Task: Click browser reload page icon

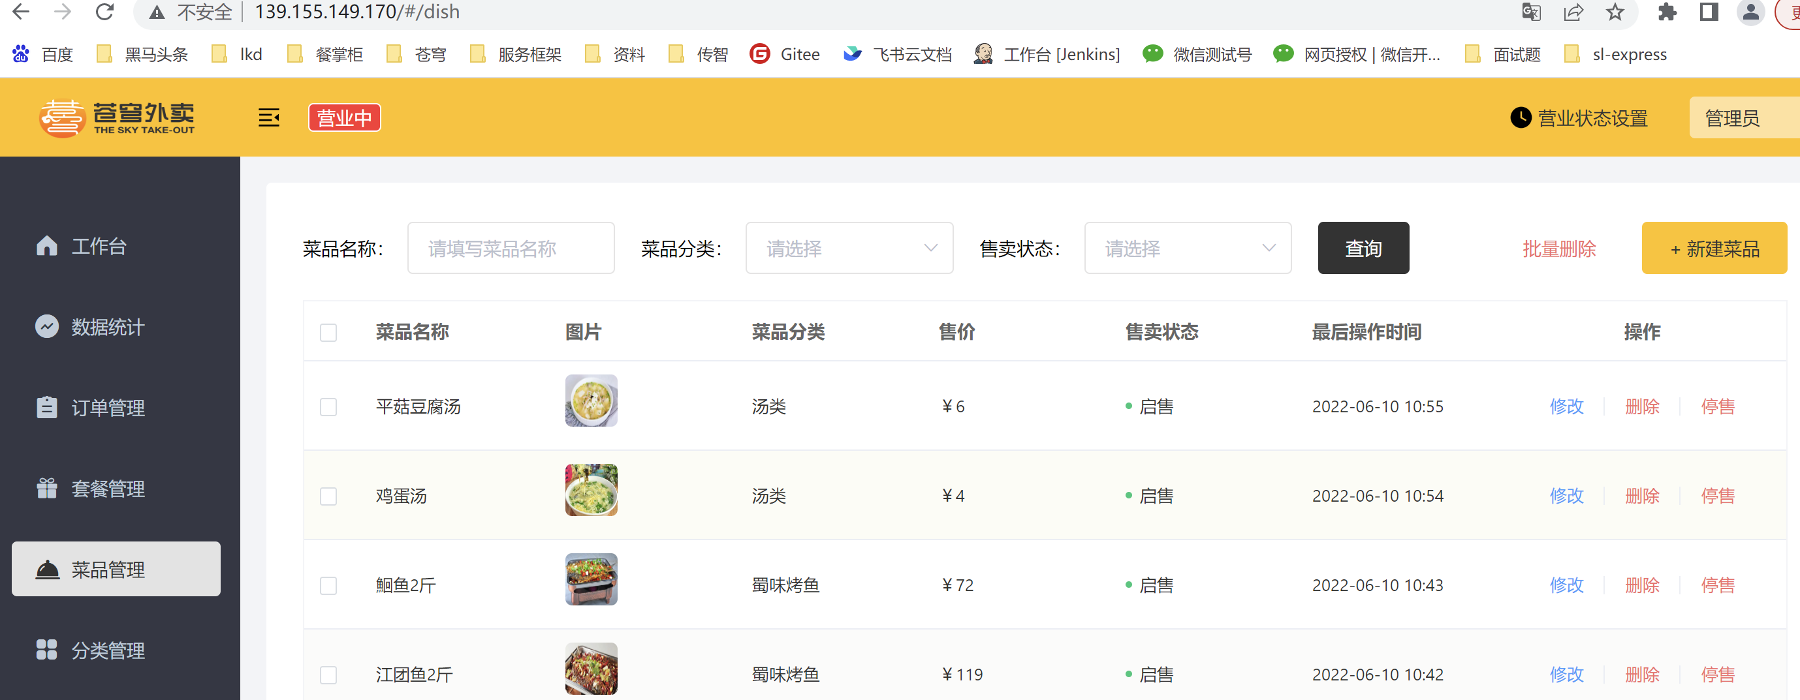Action: tap(104, 12)
